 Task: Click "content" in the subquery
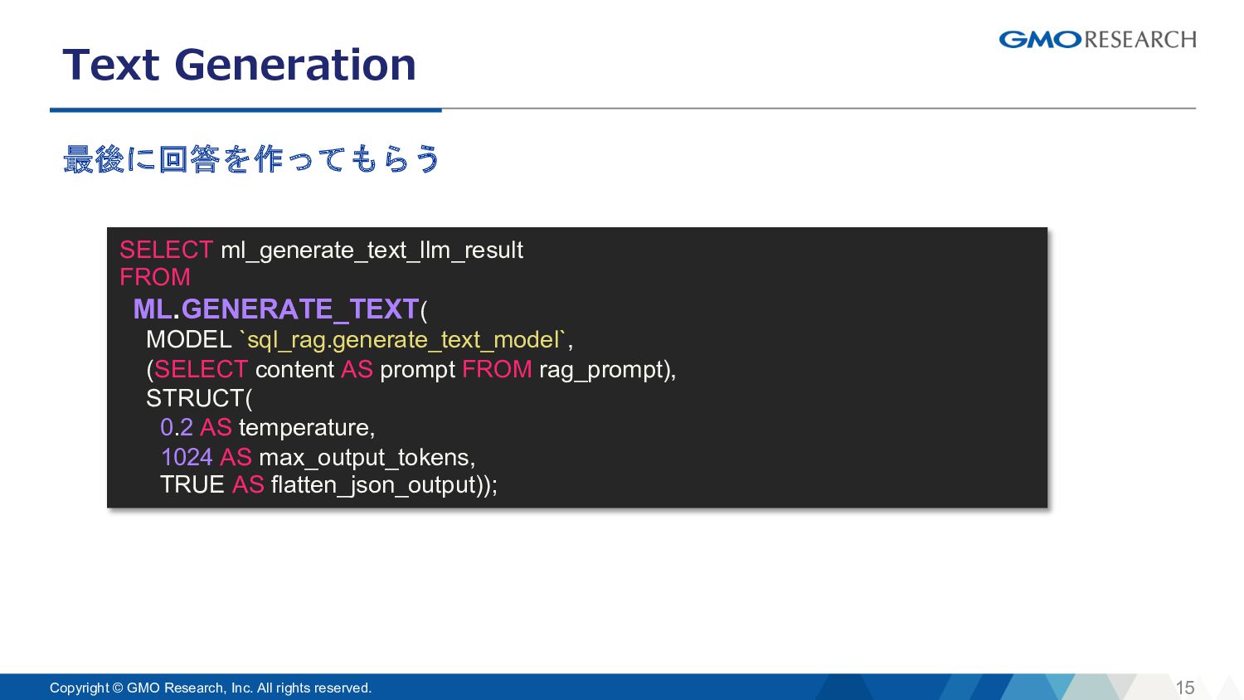(x=294, y=370)
